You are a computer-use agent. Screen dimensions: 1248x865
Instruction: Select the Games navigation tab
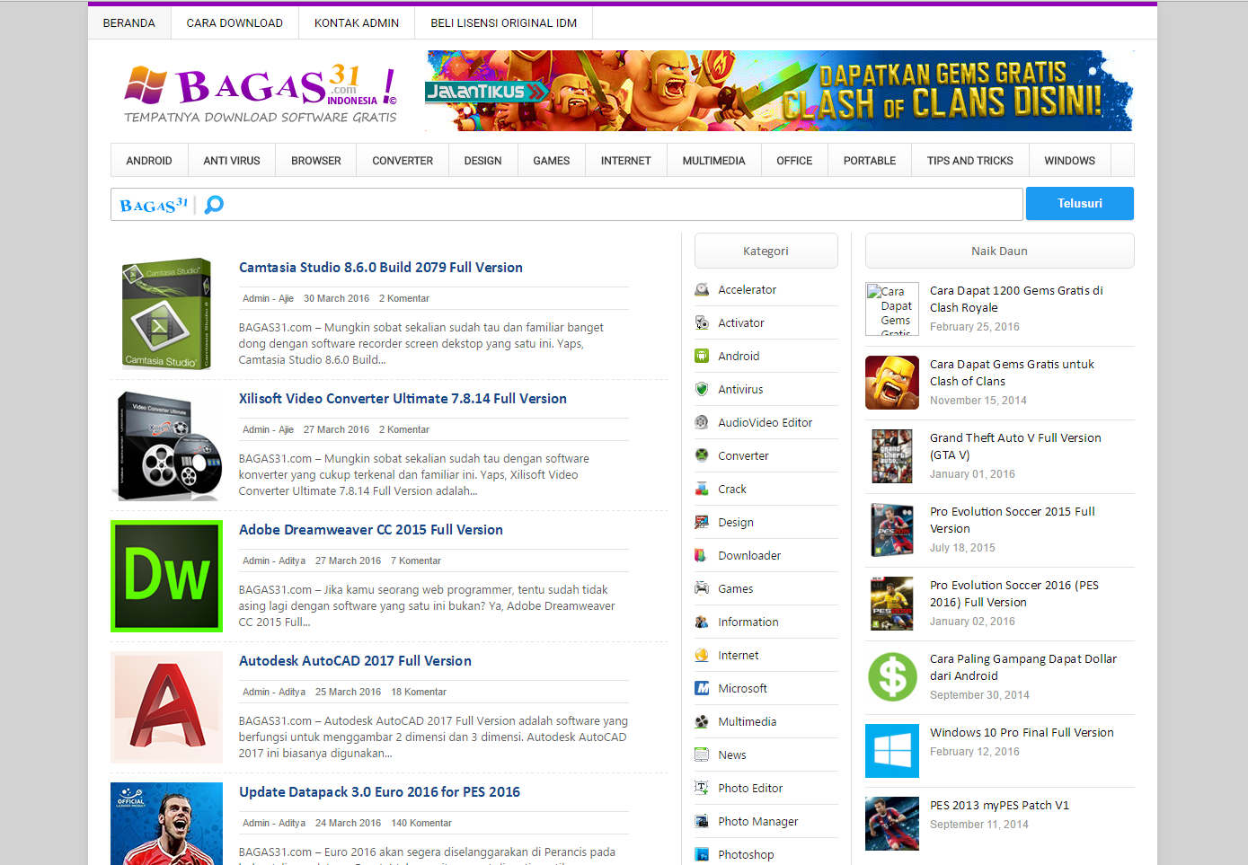coord(552,161)
